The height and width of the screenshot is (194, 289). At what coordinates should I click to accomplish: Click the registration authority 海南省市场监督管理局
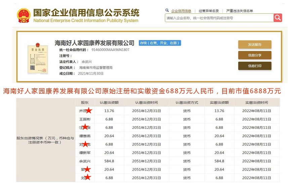(96, 67)
